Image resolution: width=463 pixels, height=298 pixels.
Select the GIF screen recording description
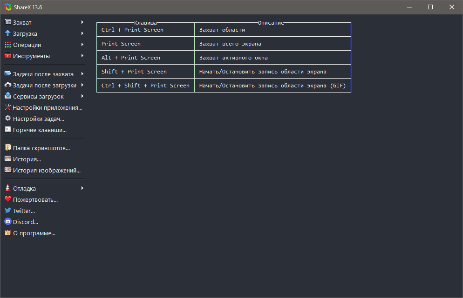point(272,86)
